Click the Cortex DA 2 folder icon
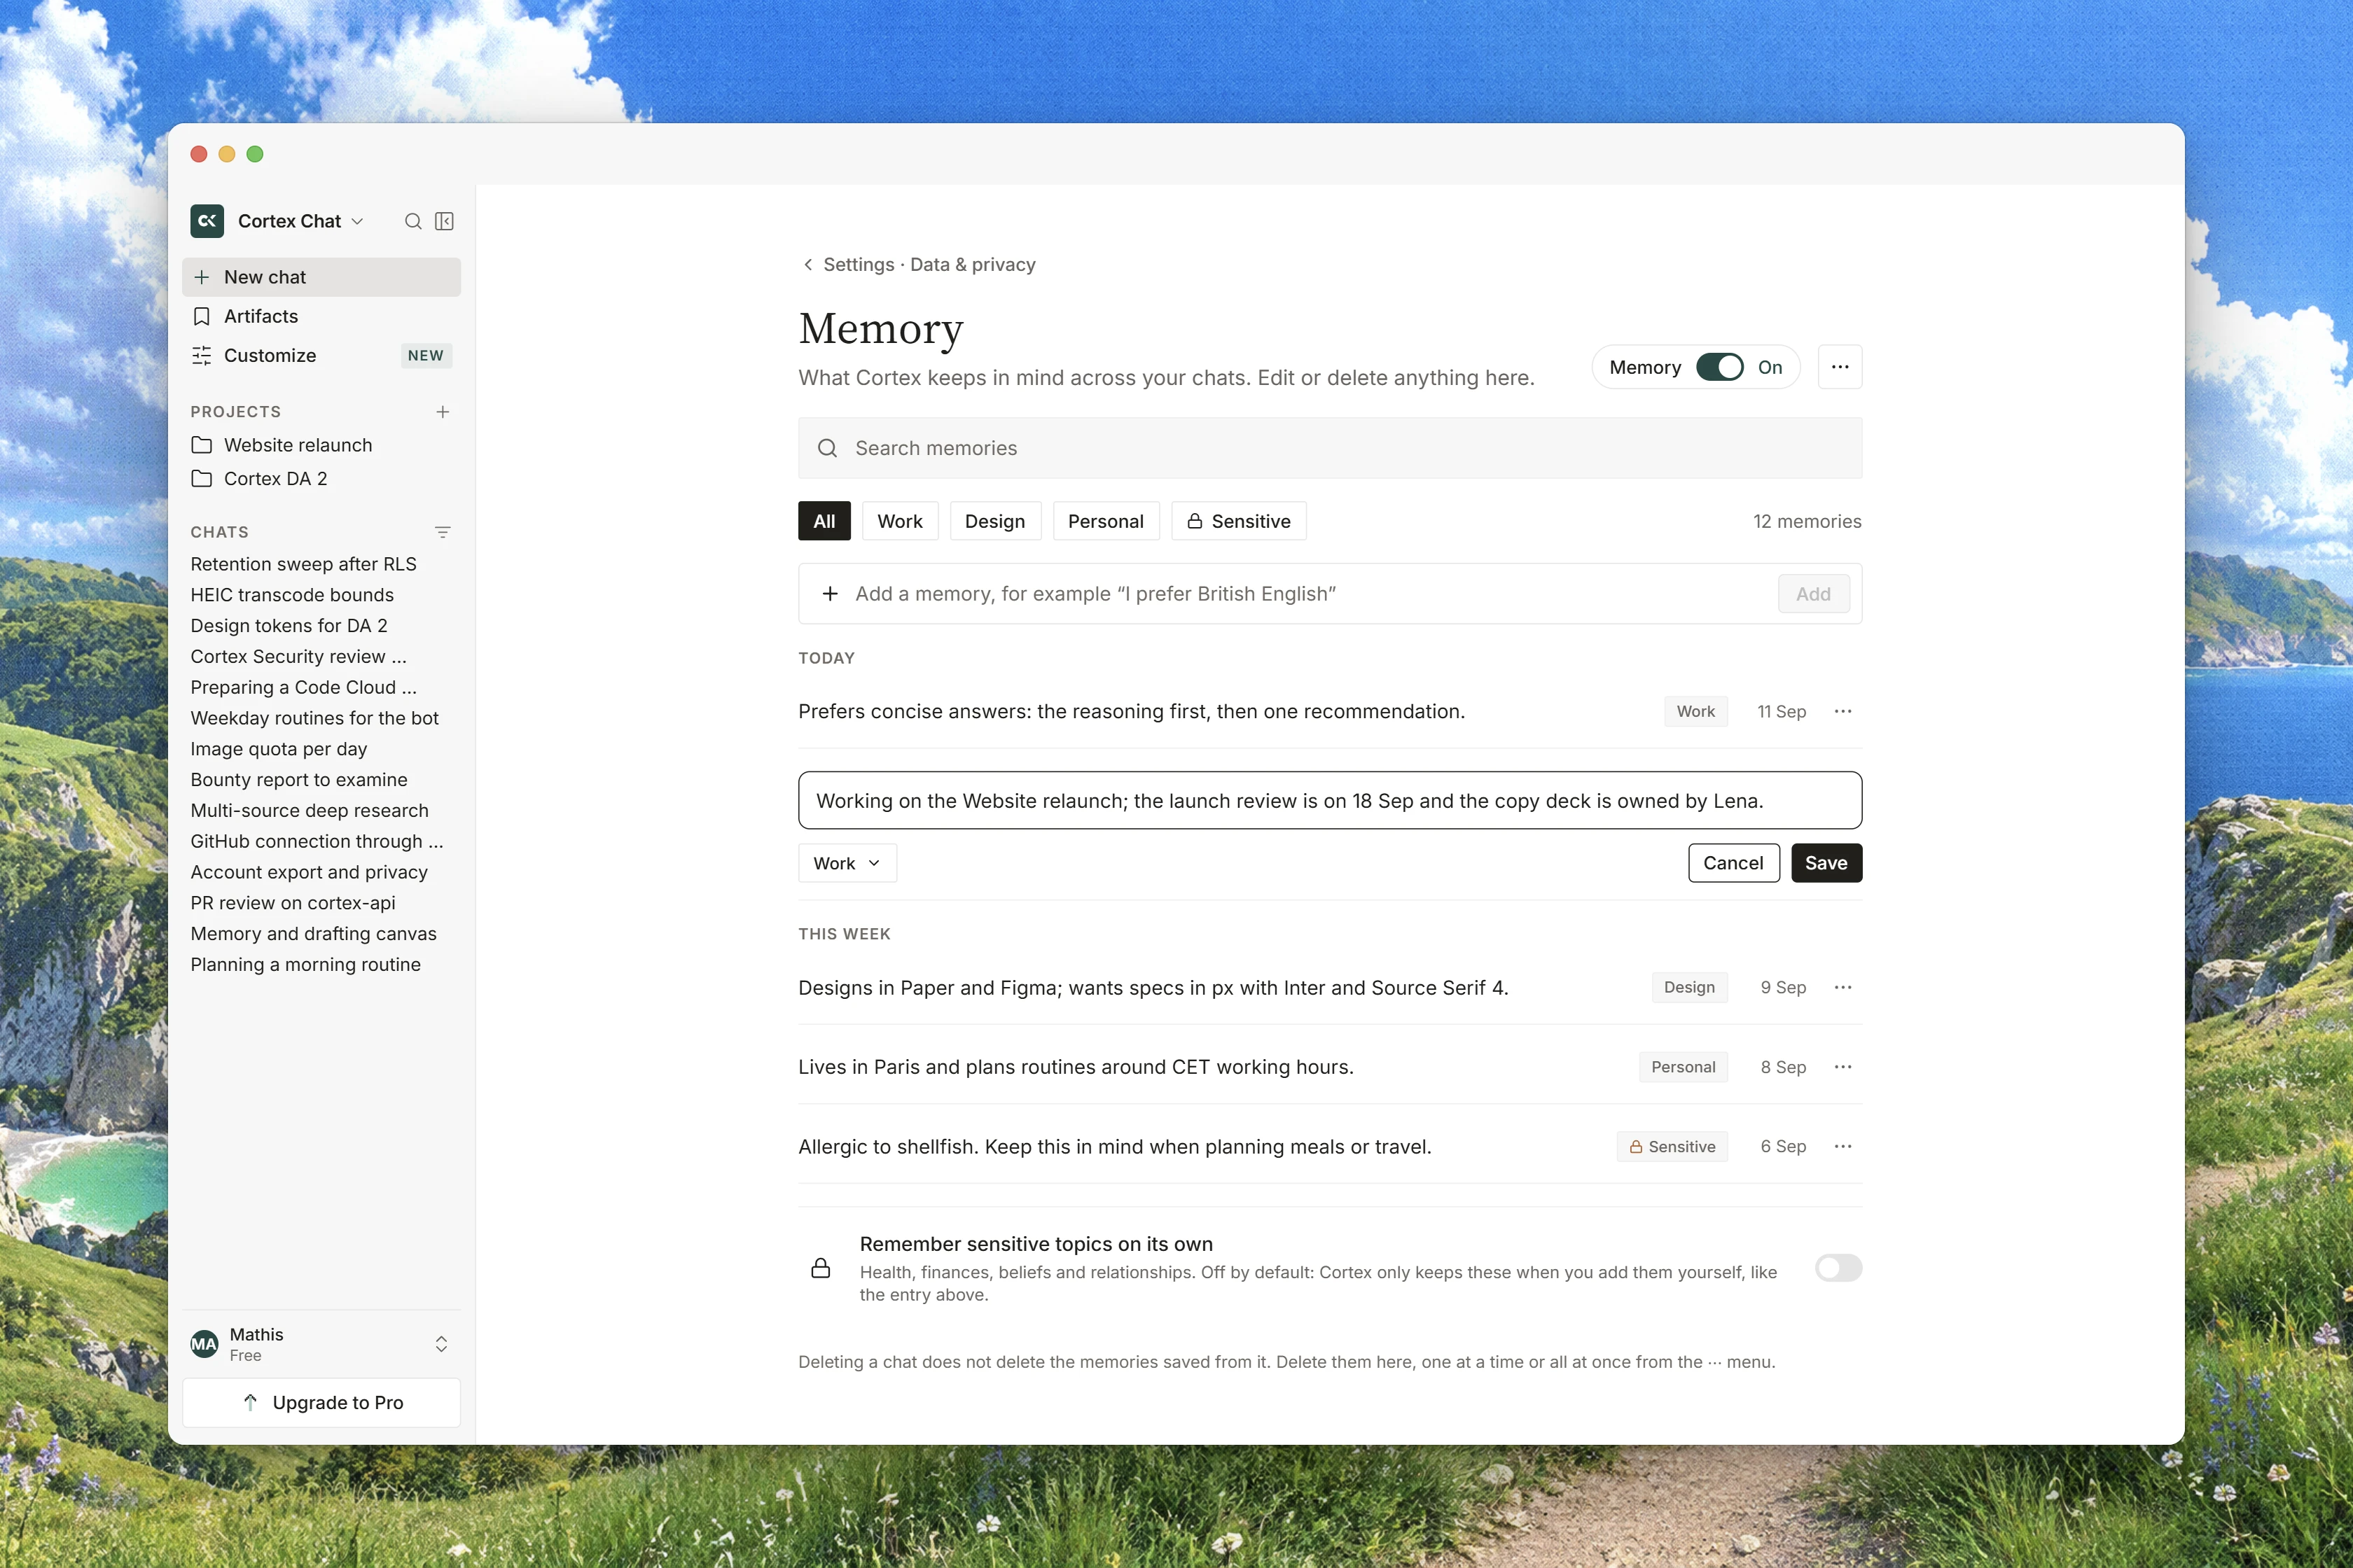Viewport: 2353px width, 1568px height. 202,479
